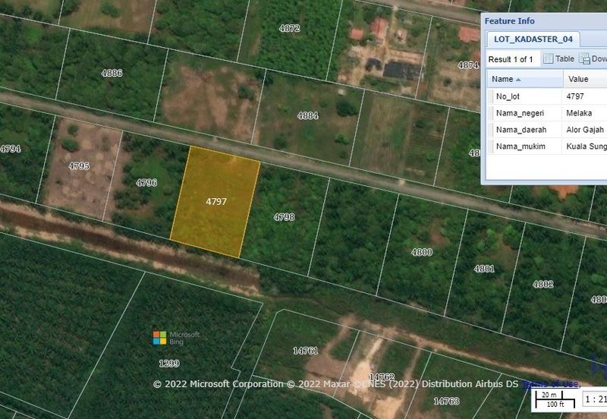
Task: Select lot 14762 on the map
Action: (x=382, y=376)
